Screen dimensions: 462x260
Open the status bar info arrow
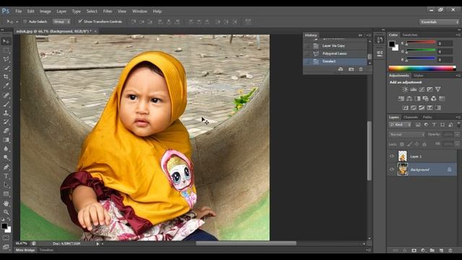click(97, 244)
